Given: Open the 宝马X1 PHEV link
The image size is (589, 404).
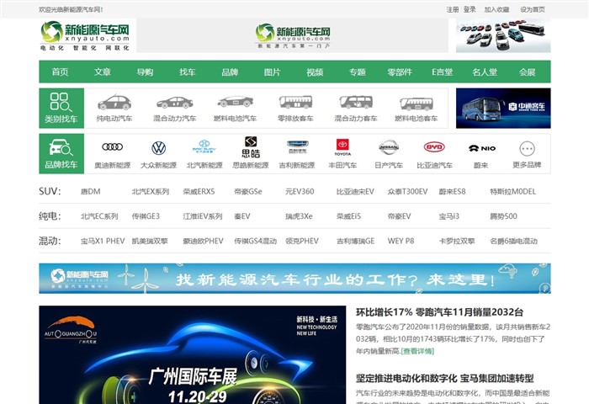Looking at the screenshot, I should tap(103, 241).
